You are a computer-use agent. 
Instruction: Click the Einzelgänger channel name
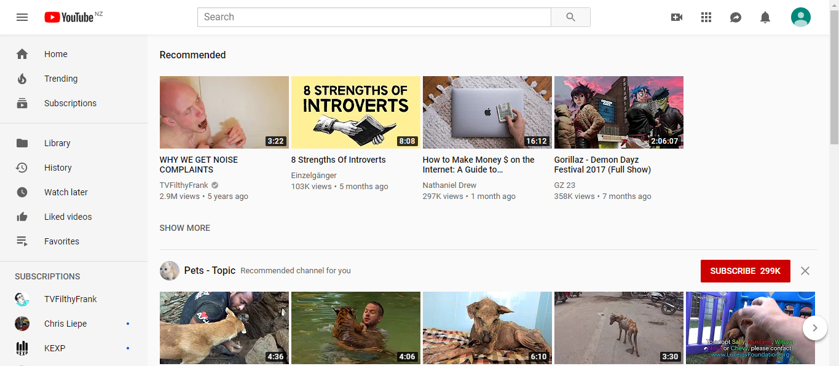click(313, 175)
